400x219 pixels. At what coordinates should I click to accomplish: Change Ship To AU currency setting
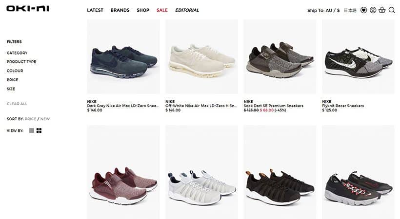323,10
